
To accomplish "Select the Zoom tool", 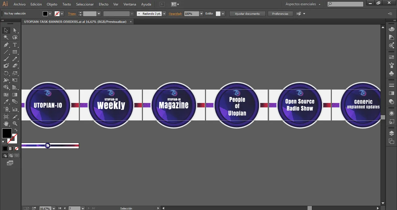I will tap(15, 124).
